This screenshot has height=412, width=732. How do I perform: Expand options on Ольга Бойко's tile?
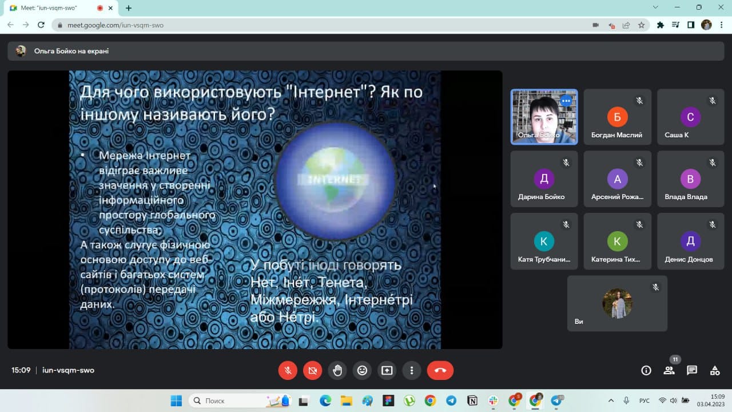(566, 101)
